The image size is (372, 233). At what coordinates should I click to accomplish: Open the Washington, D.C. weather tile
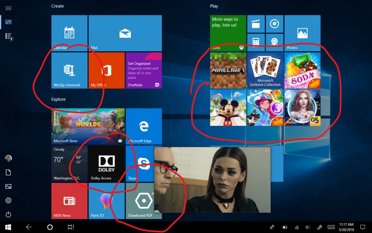[69, 164]
